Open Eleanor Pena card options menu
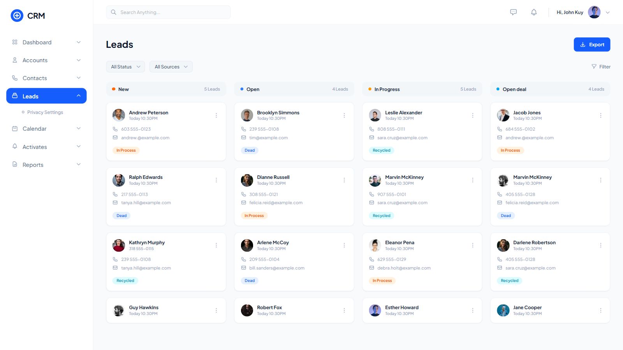The width and height of the screenshot is (623, 350). pos(473,245)
